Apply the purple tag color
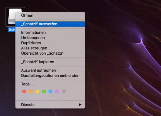Viewport: 161px width, 116px height. pyautogui.click(x=57, y=91)
